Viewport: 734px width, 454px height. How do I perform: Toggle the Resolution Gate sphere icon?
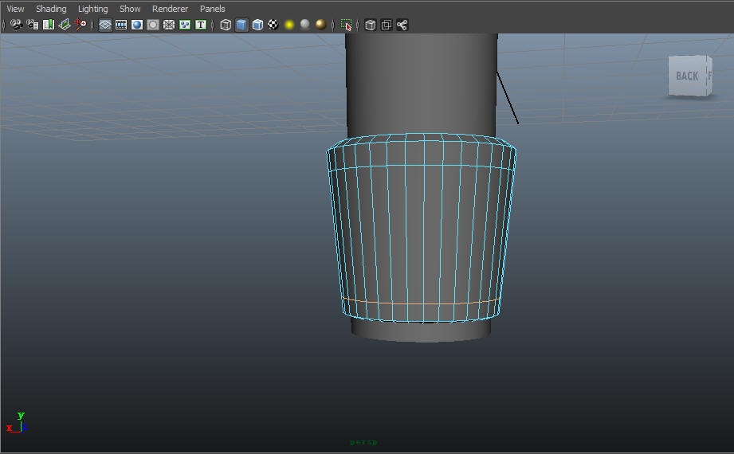(x=137, y=25)
